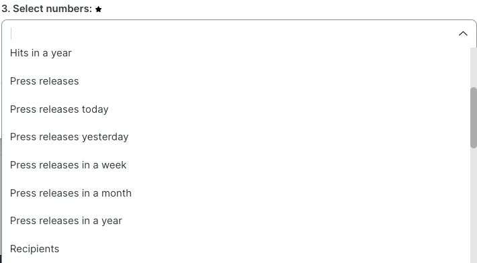This screenshot has width=477, height=263.
Task: Choose Press releases in a week
Action: 236,165
